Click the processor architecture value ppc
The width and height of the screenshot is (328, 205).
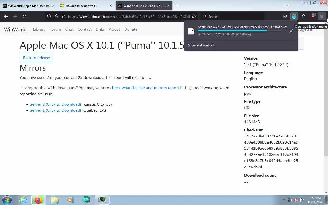click(x=248, y=93)
